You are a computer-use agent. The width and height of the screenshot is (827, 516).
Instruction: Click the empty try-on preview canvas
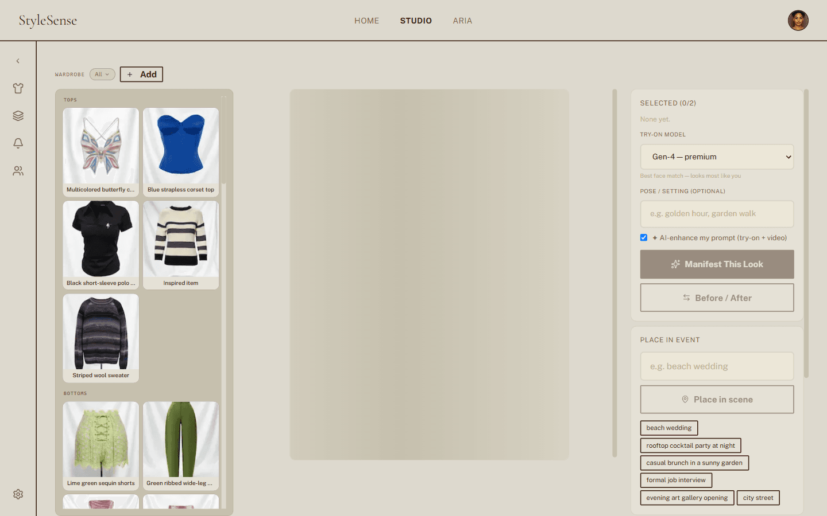[x=429, y=275]
